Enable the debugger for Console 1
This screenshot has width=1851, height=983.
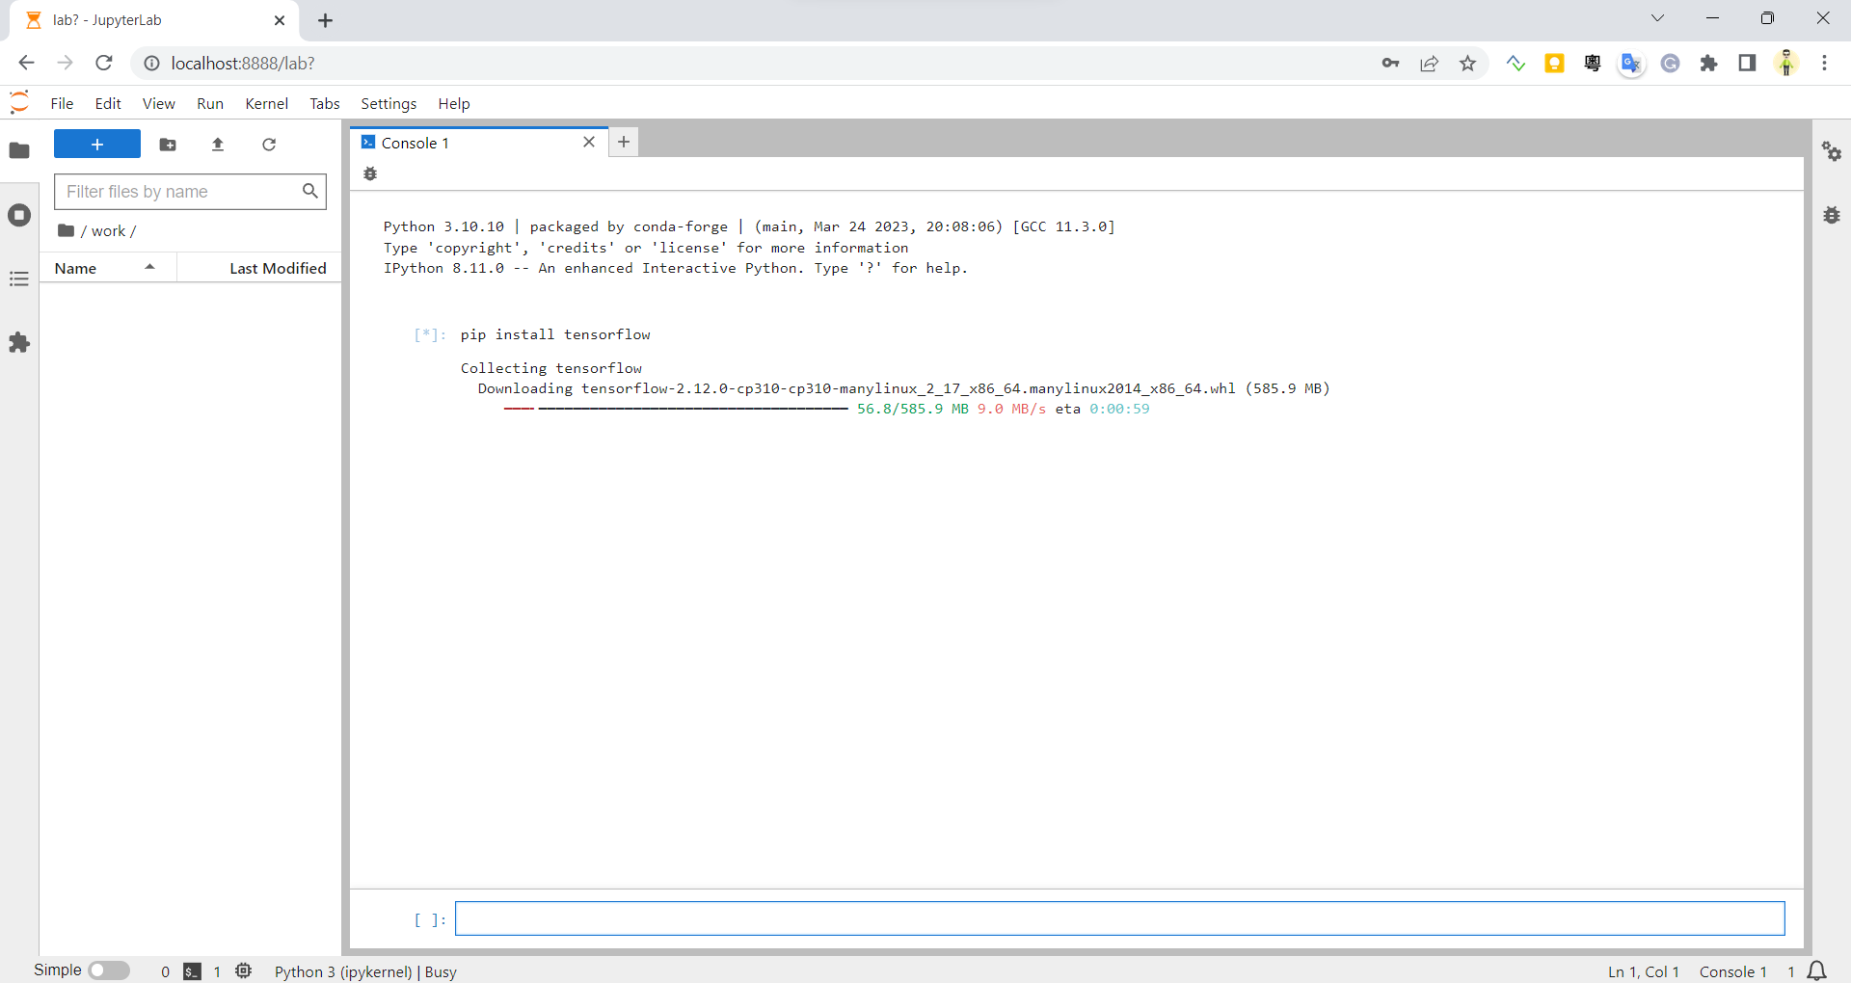pos(370,173)
